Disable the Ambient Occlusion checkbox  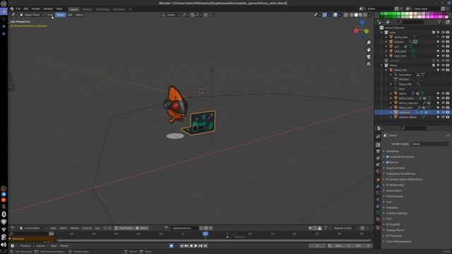coord(388,157)
